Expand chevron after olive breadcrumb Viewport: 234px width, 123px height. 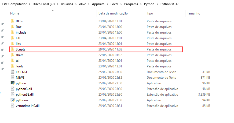point(89,4)
